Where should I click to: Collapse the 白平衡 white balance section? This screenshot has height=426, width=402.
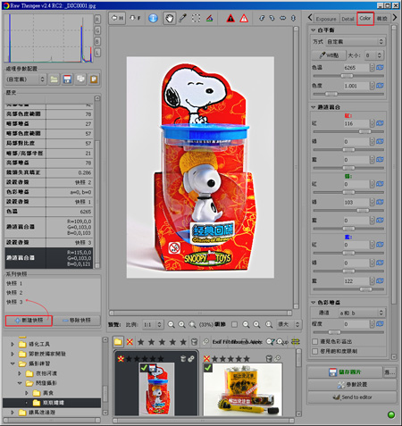(x=314, y=30)
